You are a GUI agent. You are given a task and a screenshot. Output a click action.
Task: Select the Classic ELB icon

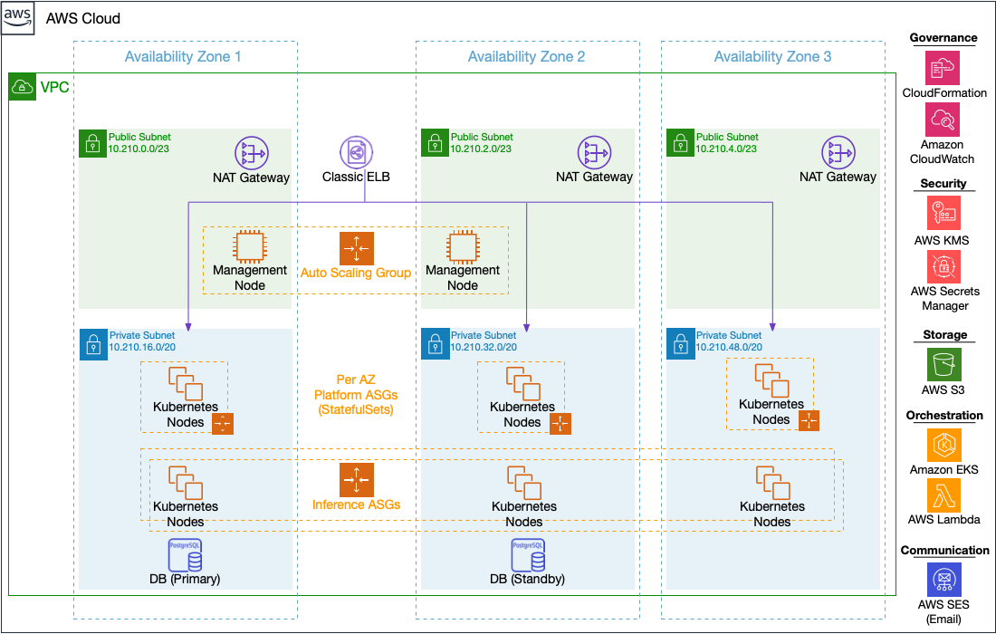point(357,152)
